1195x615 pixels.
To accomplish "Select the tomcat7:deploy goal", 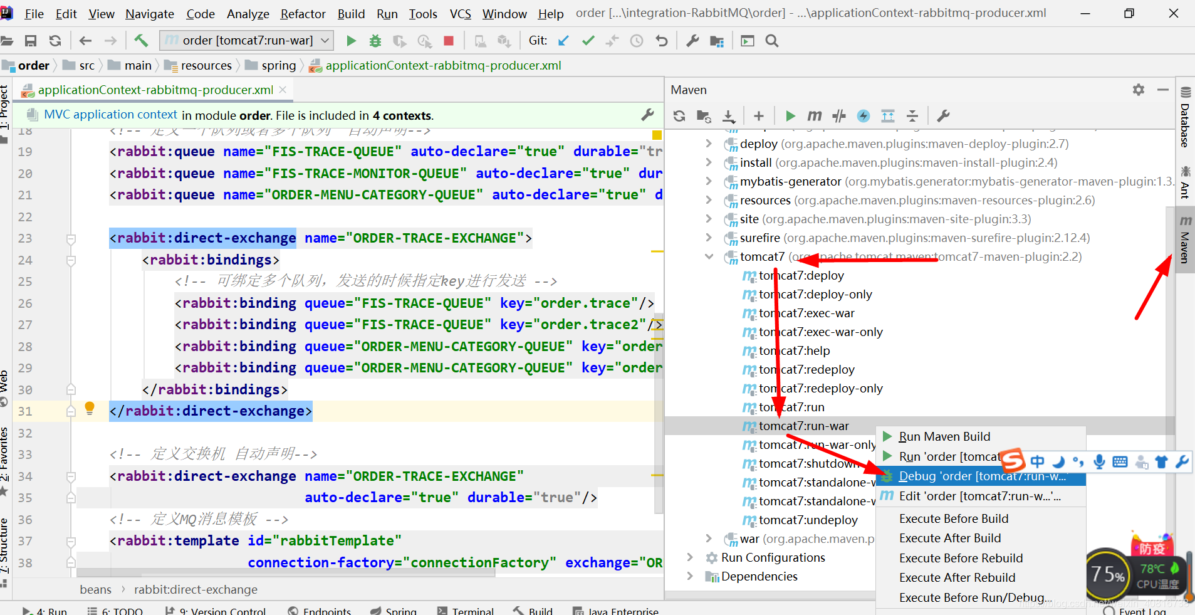I will click(801, 275).
